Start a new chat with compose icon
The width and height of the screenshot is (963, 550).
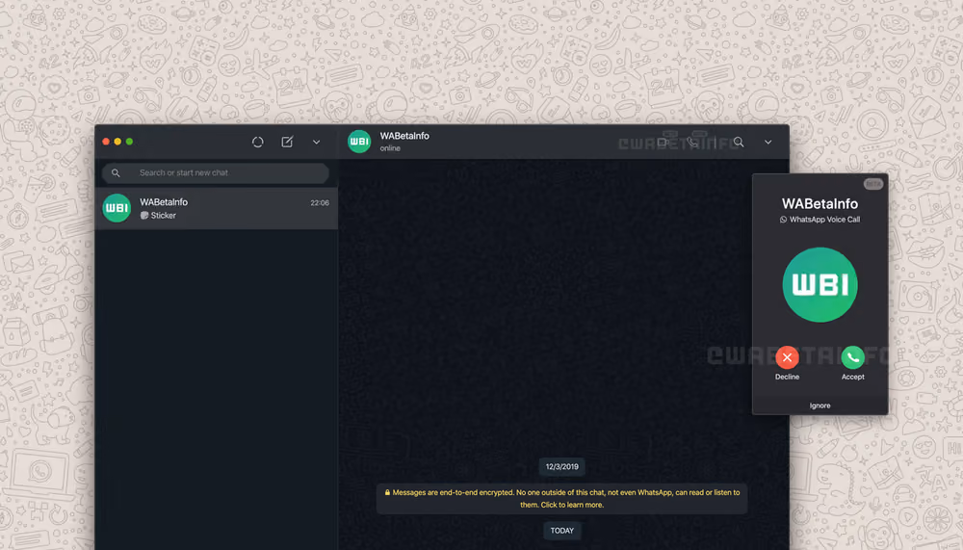pyautogui.click(x=287, y=142)
